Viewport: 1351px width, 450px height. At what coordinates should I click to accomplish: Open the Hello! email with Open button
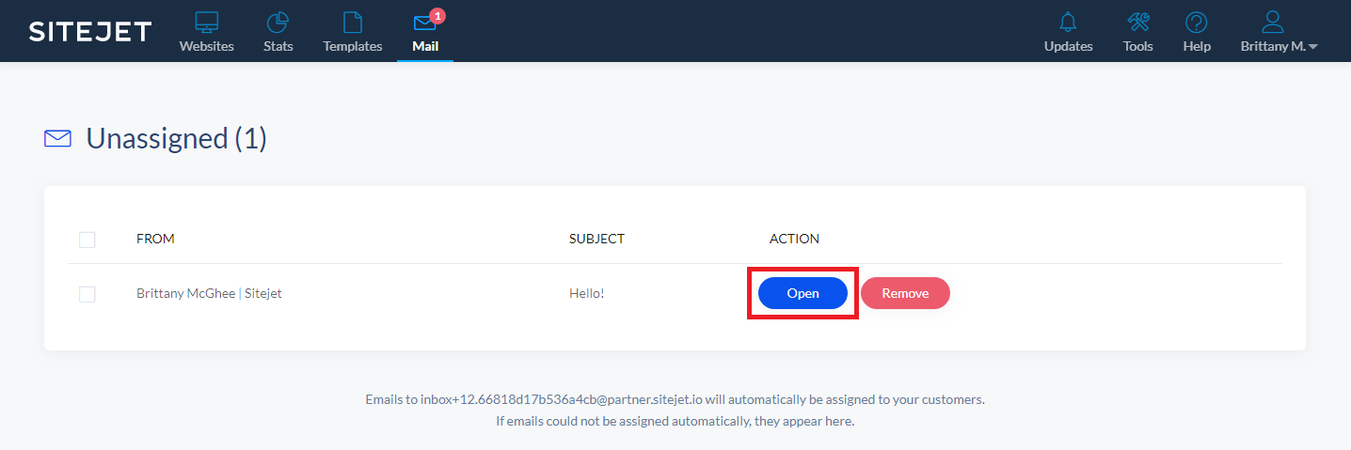point(803,293)
